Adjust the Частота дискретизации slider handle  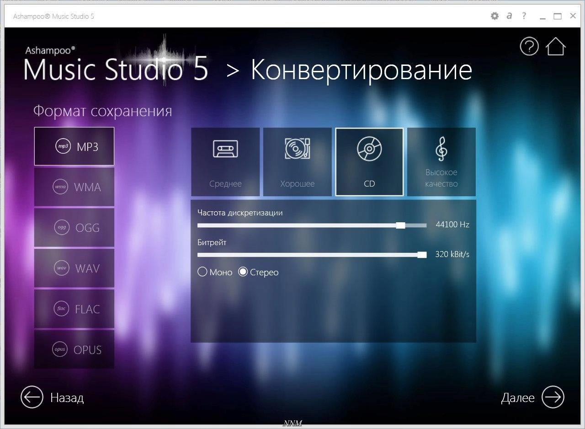point(400,225)
